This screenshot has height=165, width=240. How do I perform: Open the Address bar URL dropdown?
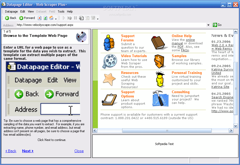point(208,25)
